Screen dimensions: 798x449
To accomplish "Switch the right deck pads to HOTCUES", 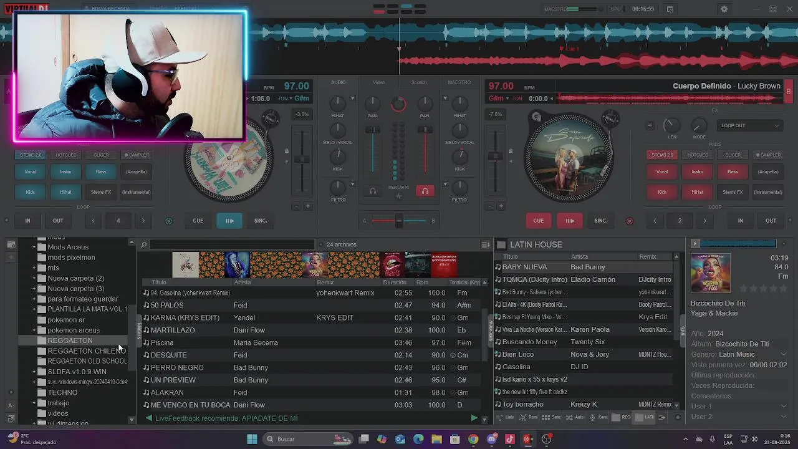I will 698,155.
